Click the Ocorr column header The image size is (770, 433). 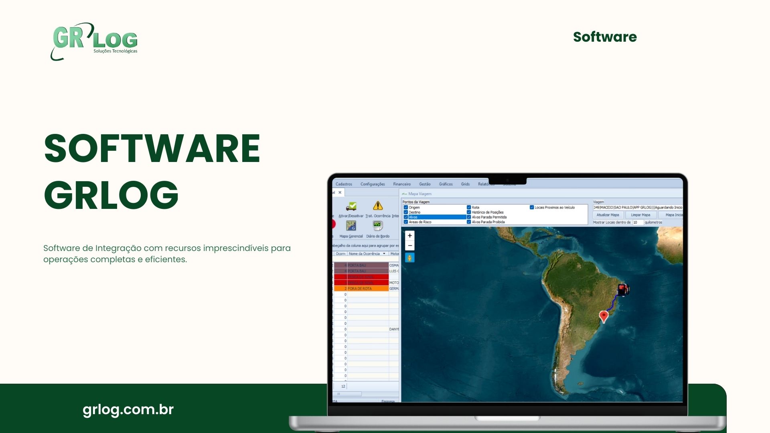tap(340, 254)
